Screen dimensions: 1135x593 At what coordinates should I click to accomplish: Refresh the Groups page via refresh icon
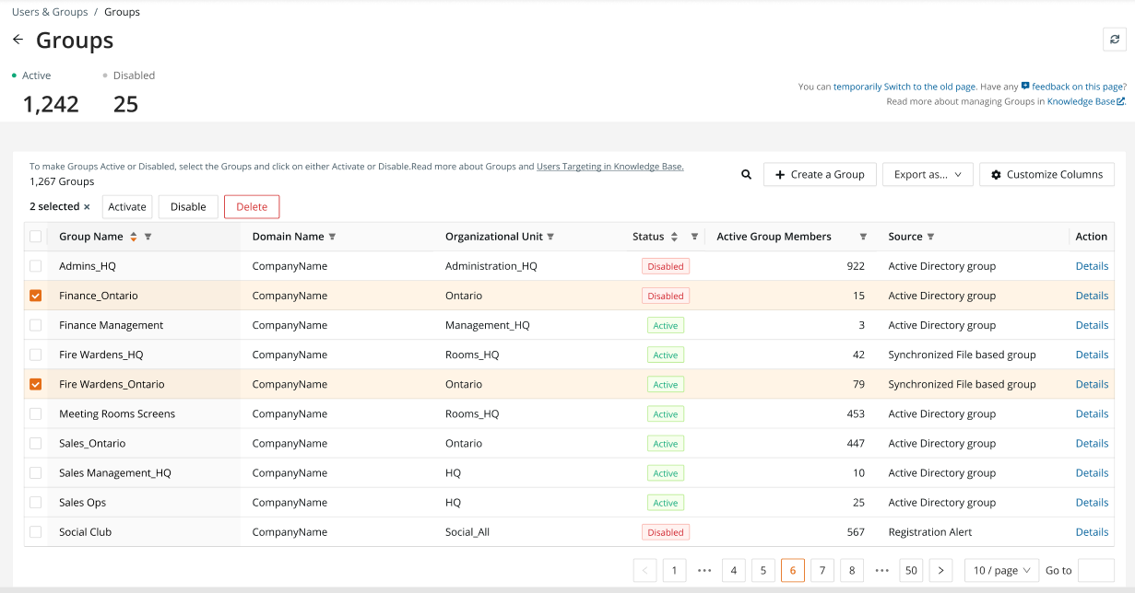(1115, 40)
